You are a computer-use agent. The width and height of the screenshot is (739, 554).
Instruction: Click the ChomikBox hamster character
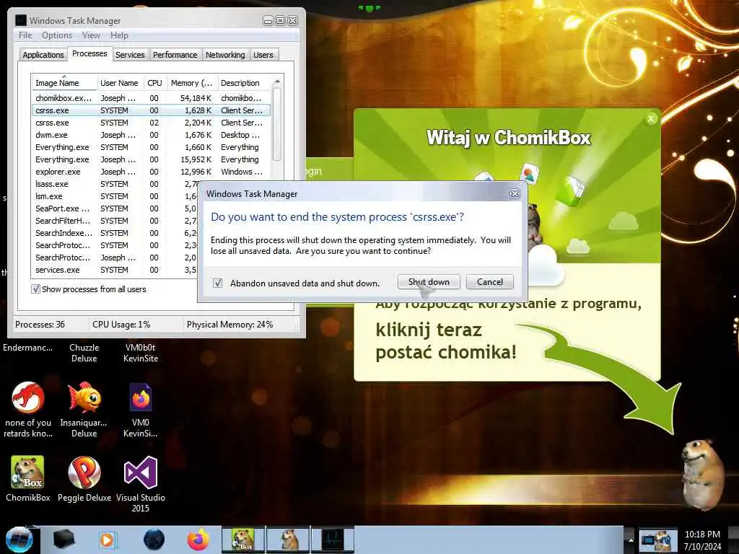pyautogui.click(x=703, y=473)
